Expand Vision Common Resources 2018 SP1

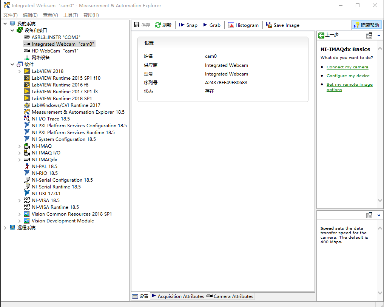point(20,214)
